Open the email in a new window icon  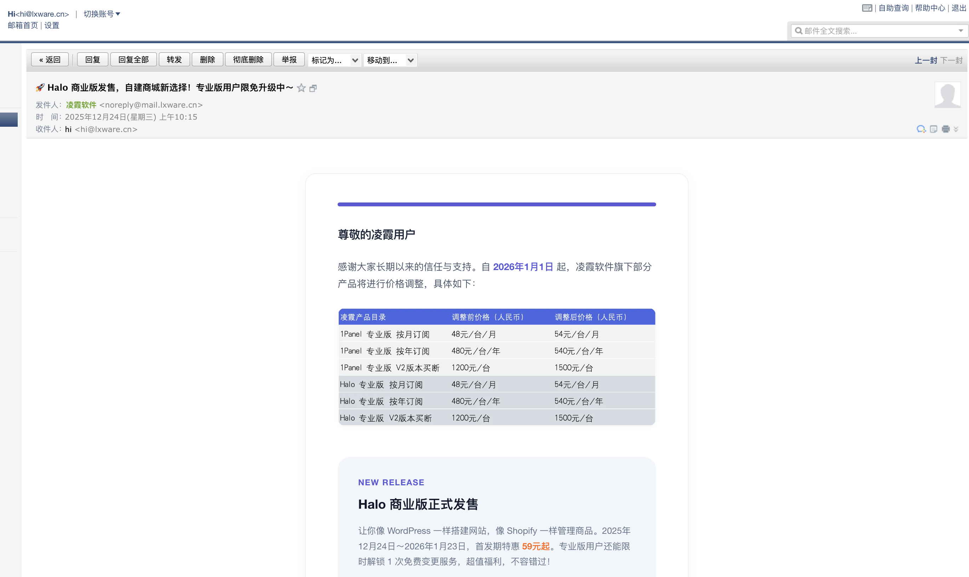(313, 88)
